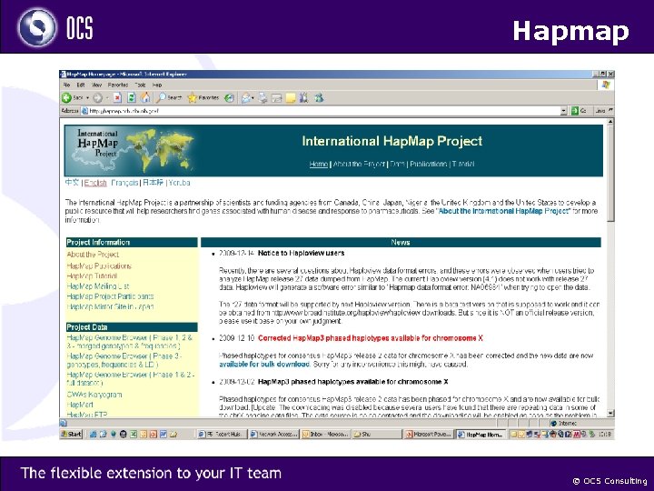Click the Home link in HapMap banner

pos(318,164)
